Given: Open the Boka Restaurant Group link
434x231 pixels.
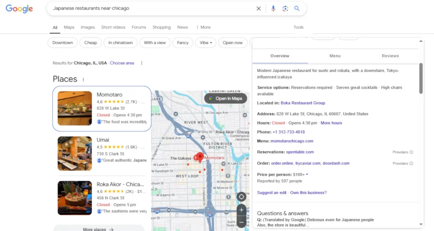Looking at the screenshot, I should (x=303, y=103).
